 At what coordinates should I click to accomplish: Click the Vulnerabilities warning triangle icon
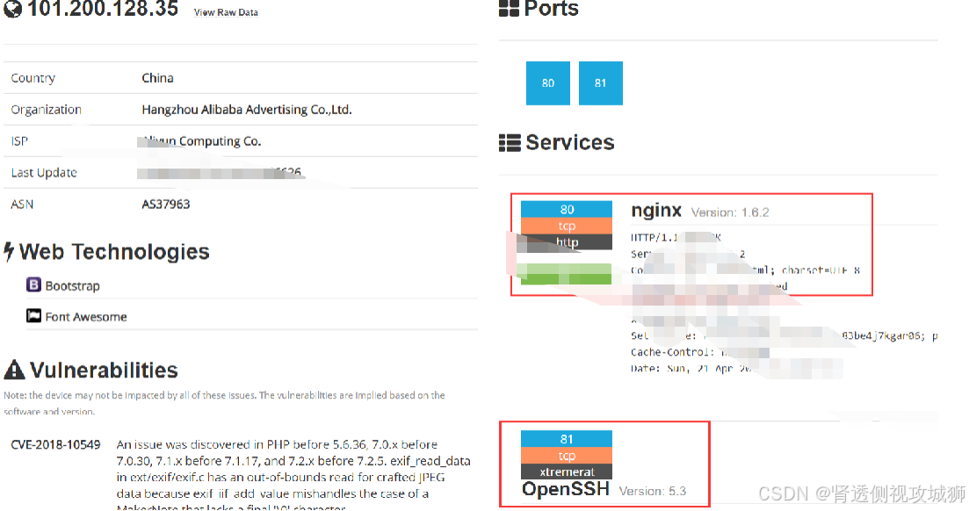(14, 370)
